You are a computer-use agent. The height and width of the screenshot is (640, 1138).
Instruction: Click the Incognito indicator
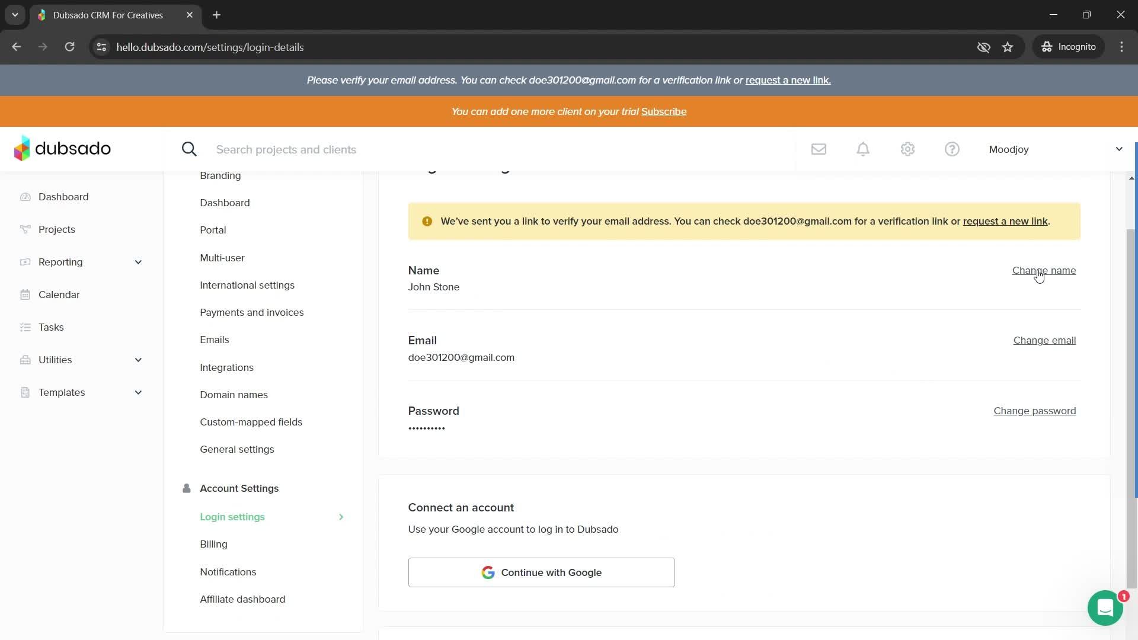point(1069,47)
